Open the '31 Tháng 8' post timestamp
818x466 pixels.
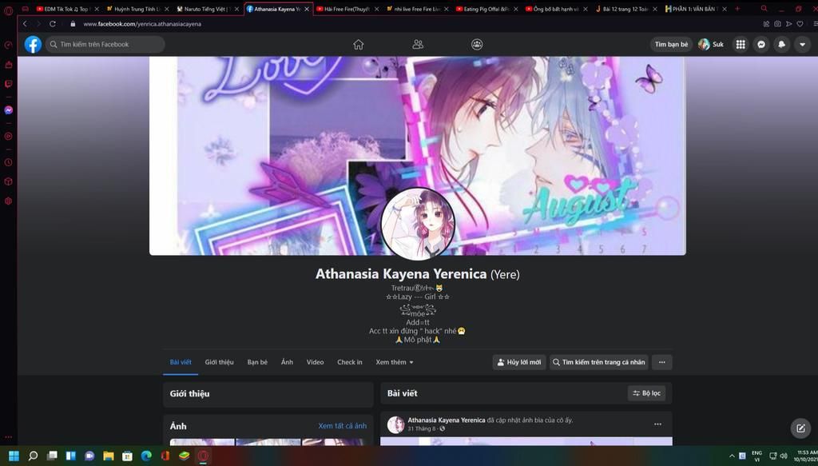coord(422,429)
